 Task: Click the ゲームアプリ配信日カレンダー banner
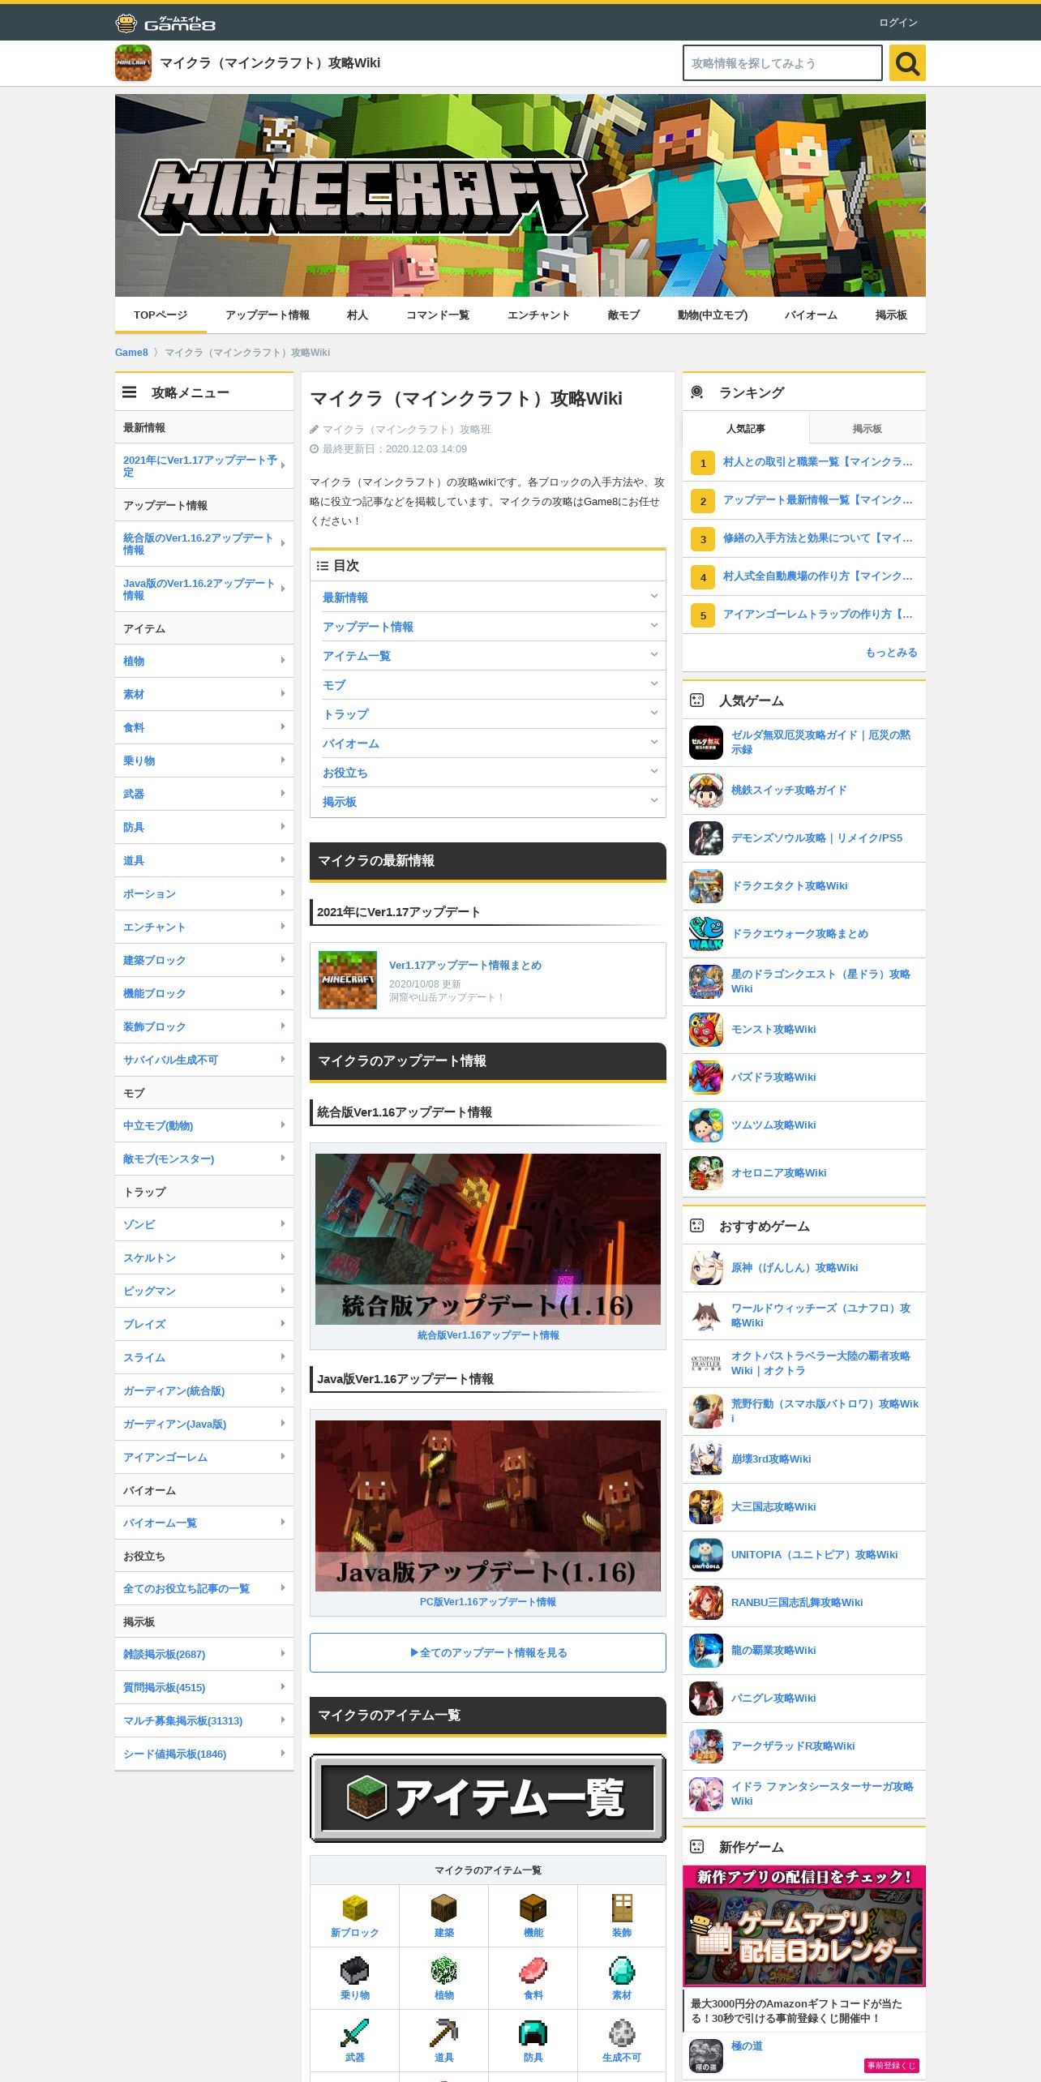pos(804,1926)
